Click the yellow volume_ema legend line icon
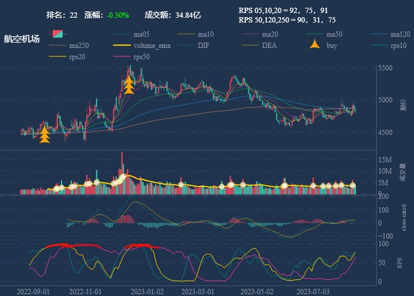The width and height of the screenshot is (414, 296). click(122, 45)
